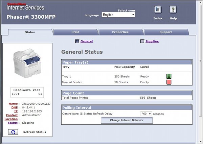Viewport: 203px width, 144px height.
Task: Switch to the Status tab
Action: tap(30, 32)
